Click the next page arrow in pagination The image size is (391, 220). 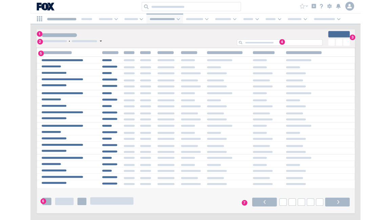[338, 202]
